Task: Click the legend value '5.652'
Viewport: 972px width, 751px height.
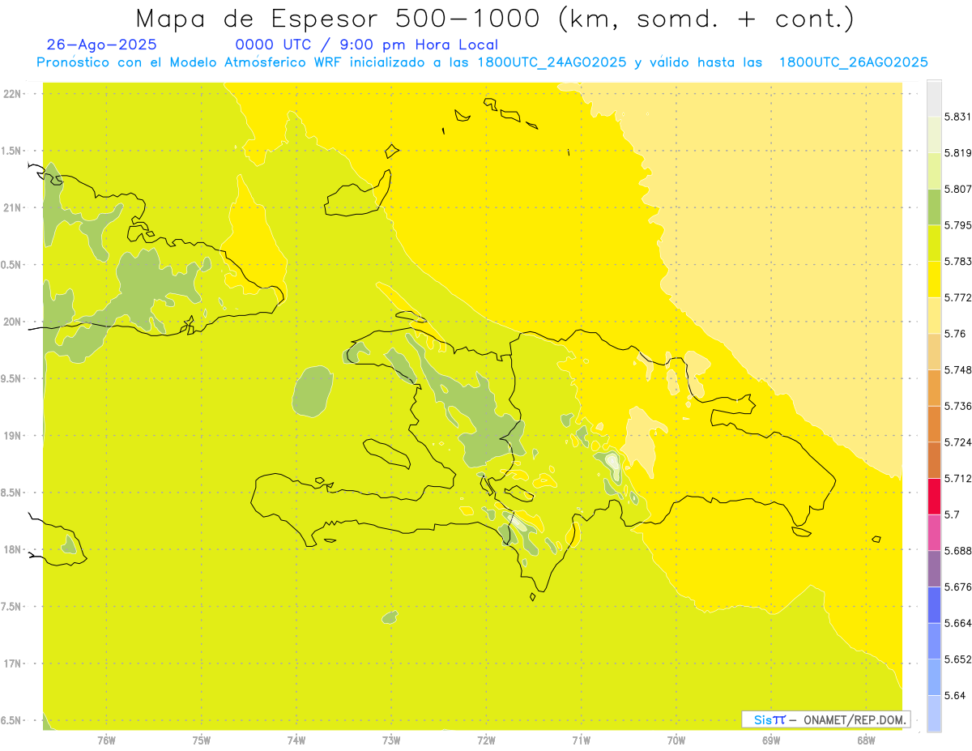Action: [957, 659]
